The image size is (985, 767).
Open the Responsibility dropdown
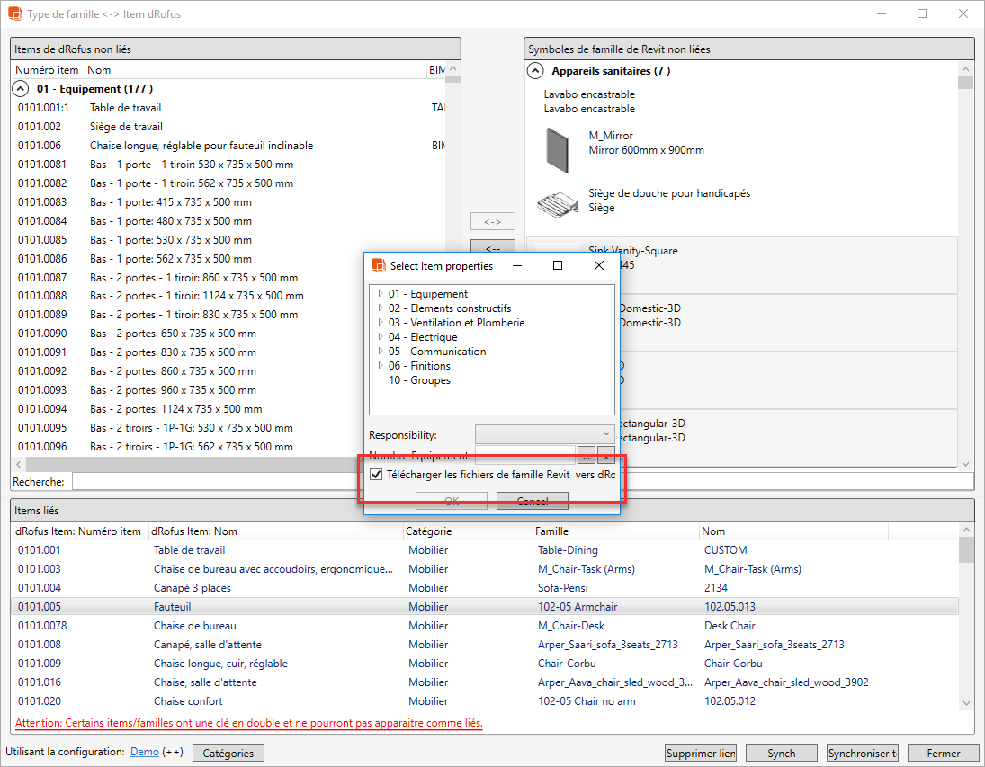point(544,434)
